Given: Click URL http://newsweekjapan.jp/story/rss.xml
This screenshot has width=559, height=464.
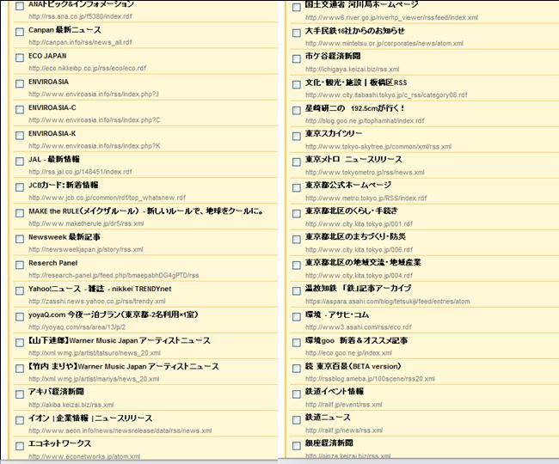Looking at the screenshot, I should tap(86, 250).
